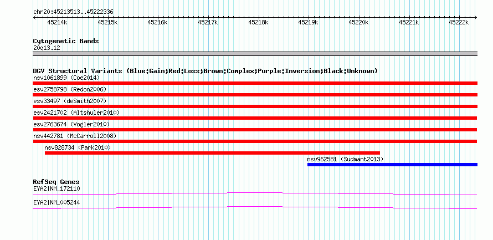This screenshot has height=240, width=493.
Task: Click the 45220k ruler tick label
Action: click(x=358, y=22)
